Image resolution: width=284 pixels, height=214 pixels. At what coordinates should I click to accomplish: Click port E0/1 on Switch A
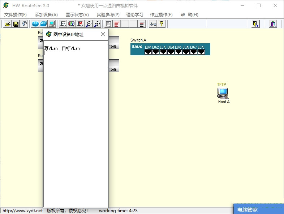pos(148,52)
